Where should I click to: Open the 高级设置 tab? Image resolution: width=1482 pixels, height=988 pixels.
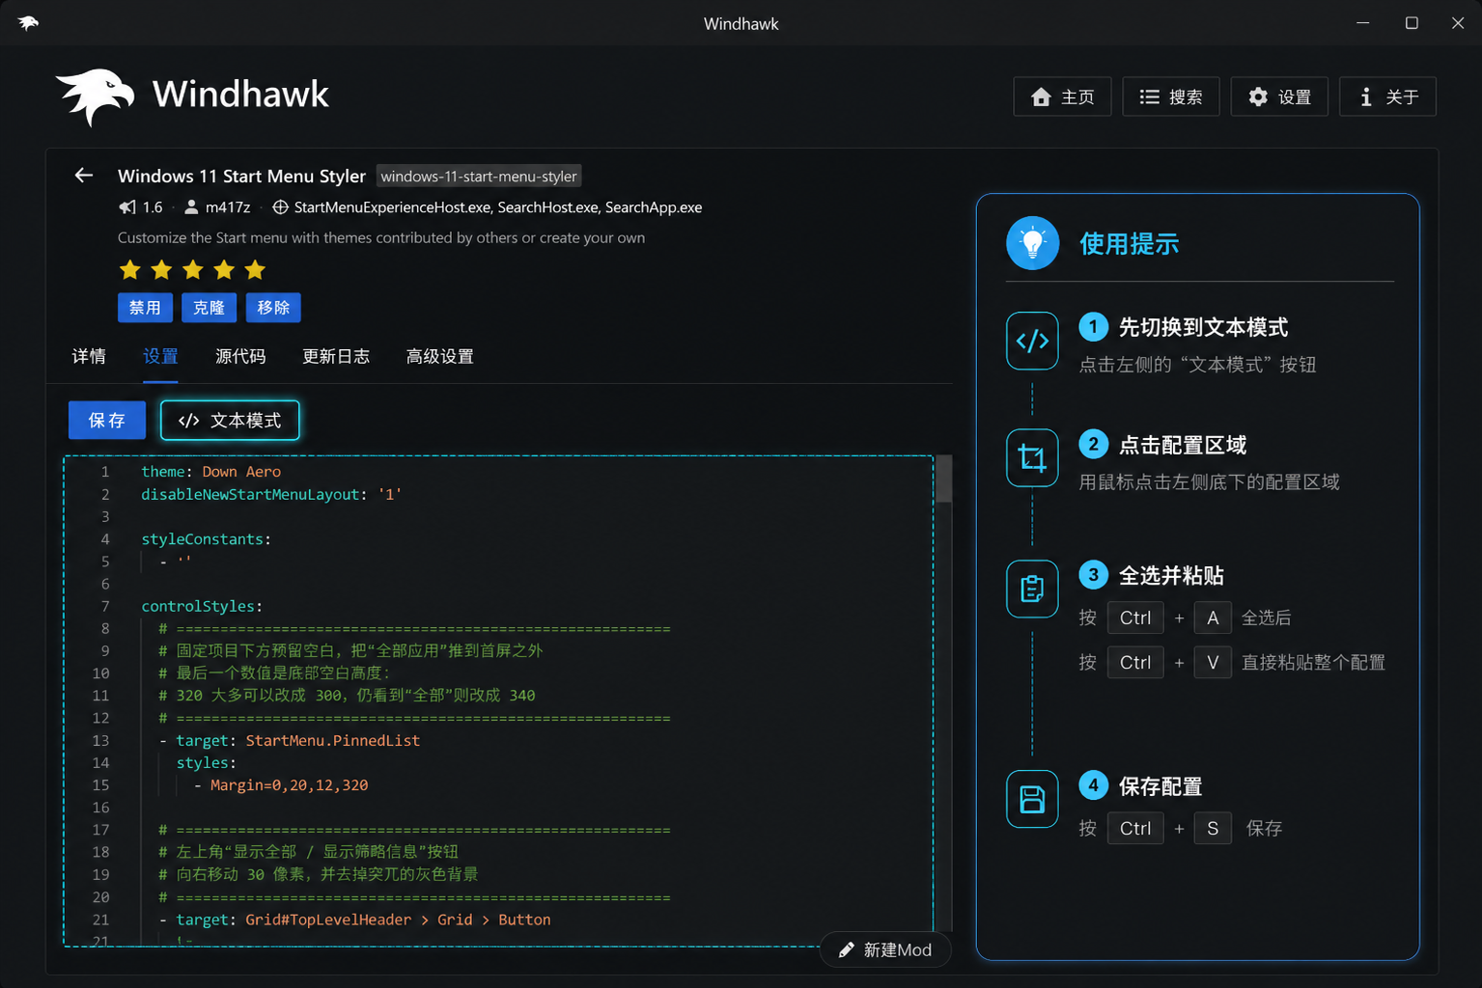pos(440,357)
